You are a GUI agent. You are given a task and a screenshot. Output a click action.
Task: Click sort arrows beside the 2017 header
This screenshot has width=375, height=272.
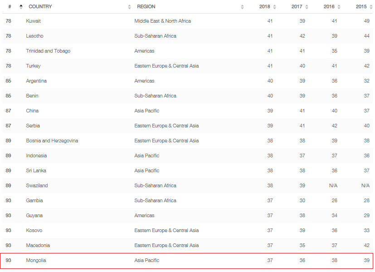[x=307, y=7]
